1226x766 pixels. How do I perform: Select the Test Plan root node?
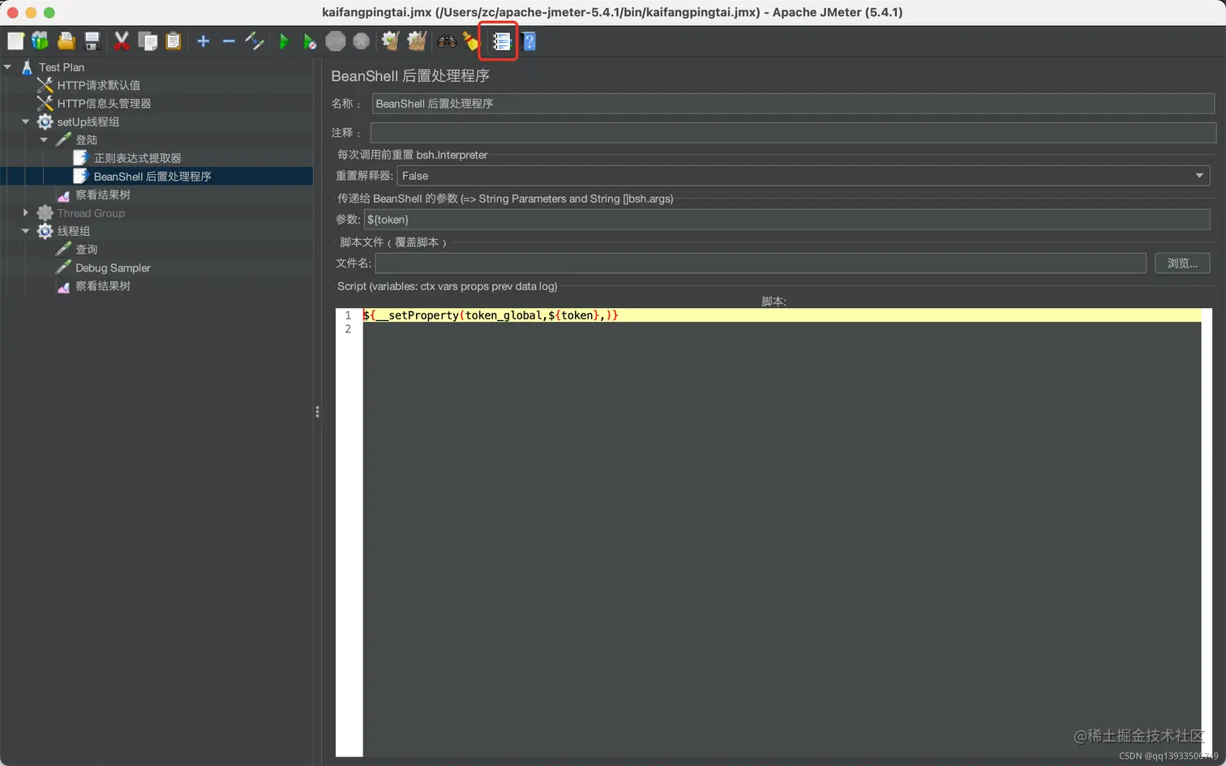coord(62,67)
